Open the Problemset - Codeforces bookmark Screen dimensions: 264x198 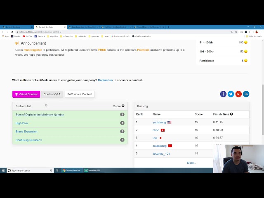click(x=120, y=36)
